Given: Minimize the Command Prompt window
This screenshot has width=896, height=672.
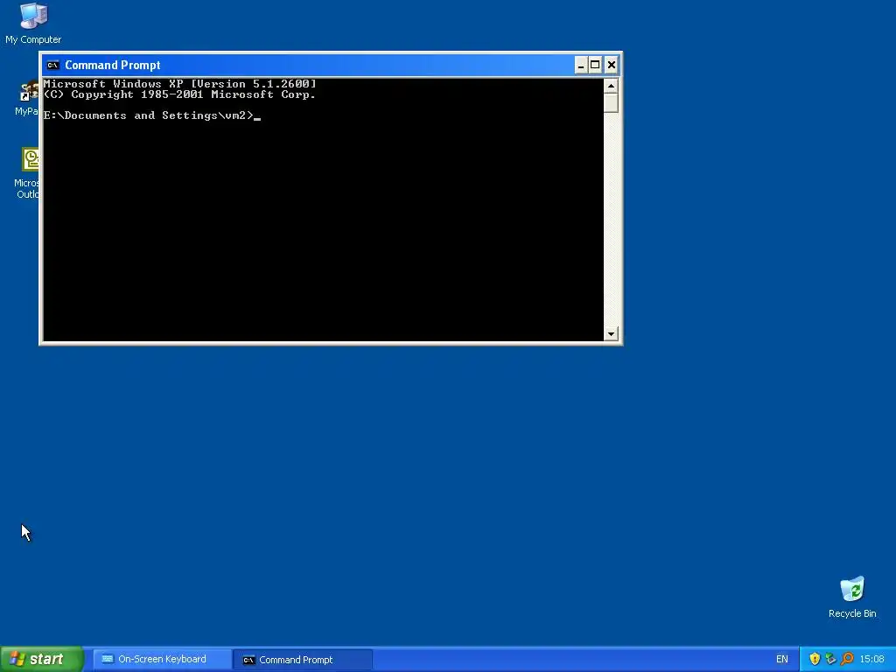Looking at the screenshot, I should (x=581, y=65).
